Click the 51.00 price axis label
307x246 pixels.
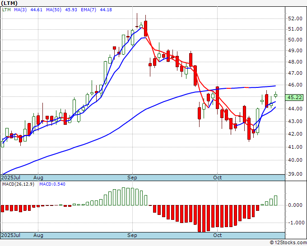(295, 29)
